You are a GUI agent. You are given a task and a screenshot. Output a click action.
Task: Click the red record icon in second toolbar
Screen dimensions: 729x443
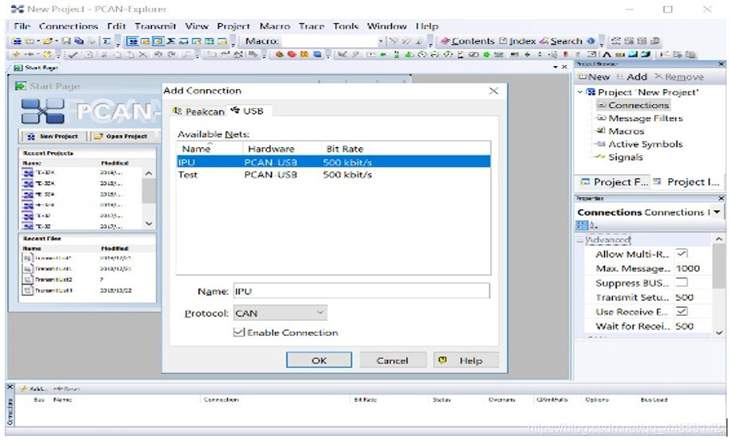pos(292,54)
